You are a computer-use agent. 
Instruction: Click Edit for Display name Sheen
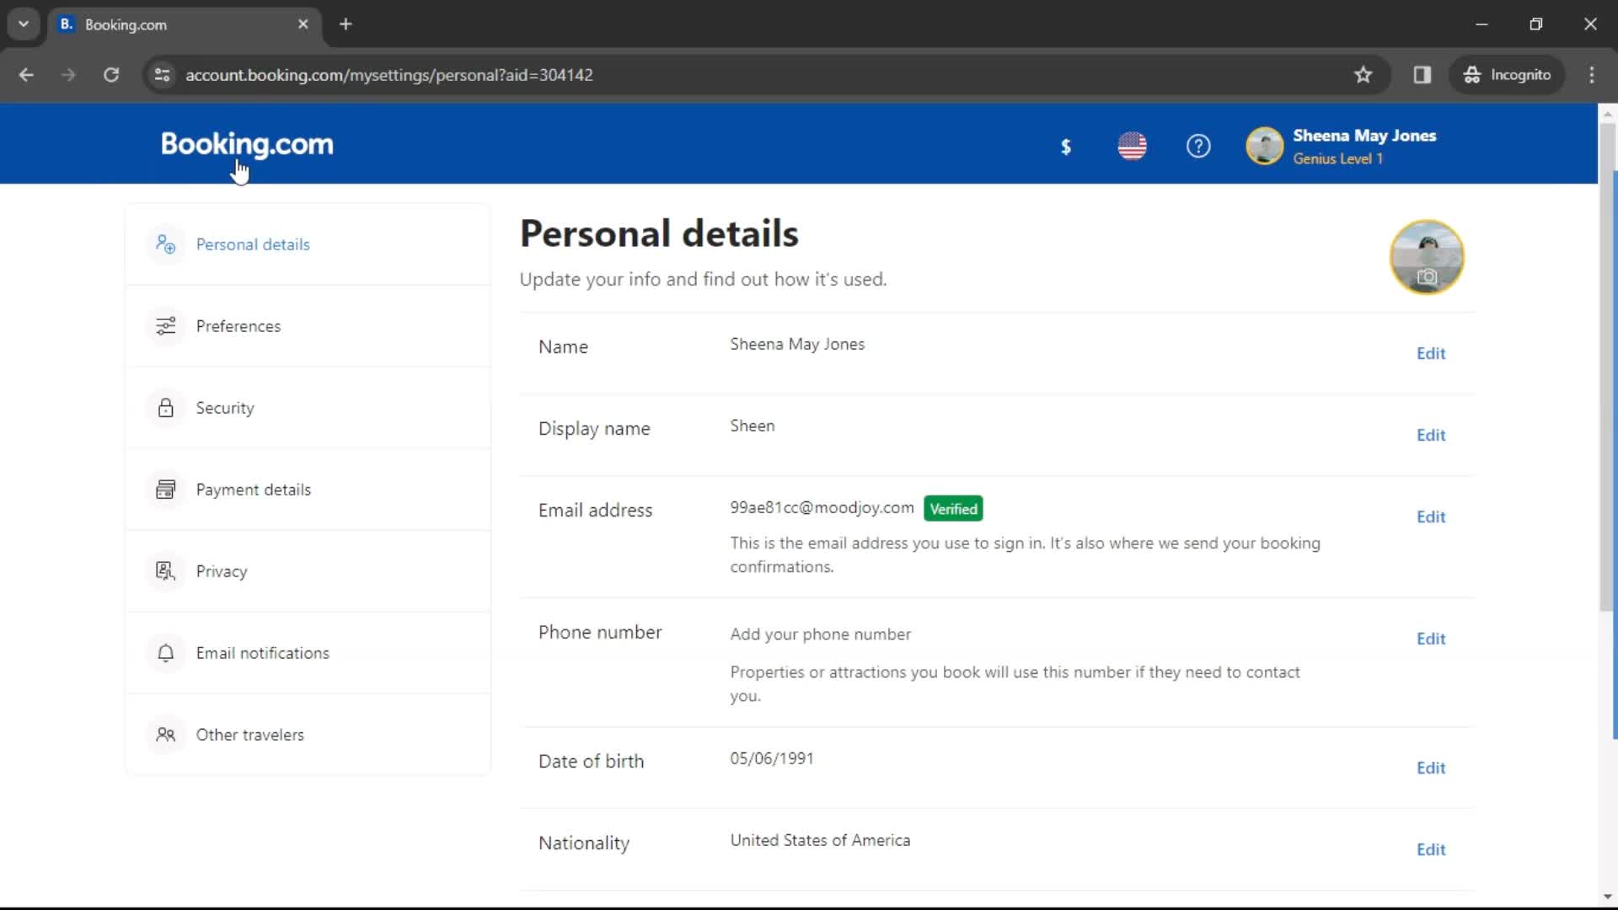point(1433,435)
